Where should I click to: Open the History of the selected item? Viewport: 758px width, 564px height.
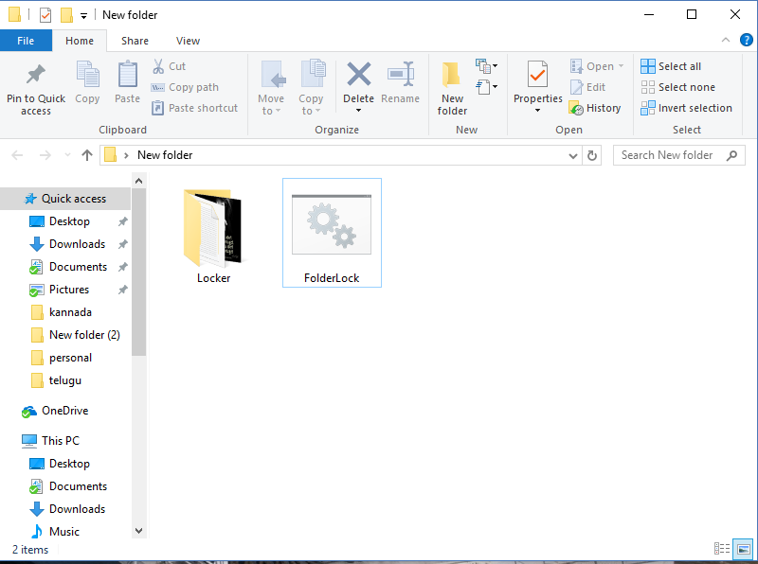coord(595,107)
